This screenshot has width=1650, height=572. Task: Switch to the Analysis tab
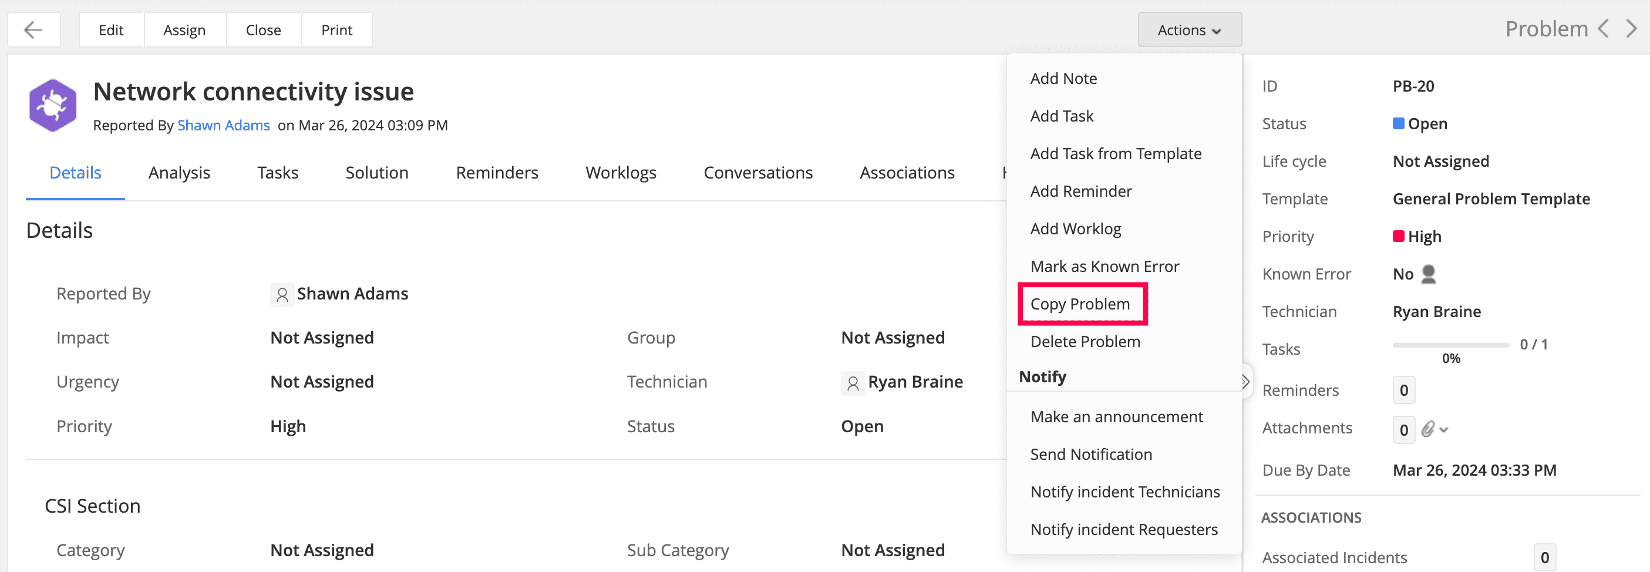pos(179,173)
